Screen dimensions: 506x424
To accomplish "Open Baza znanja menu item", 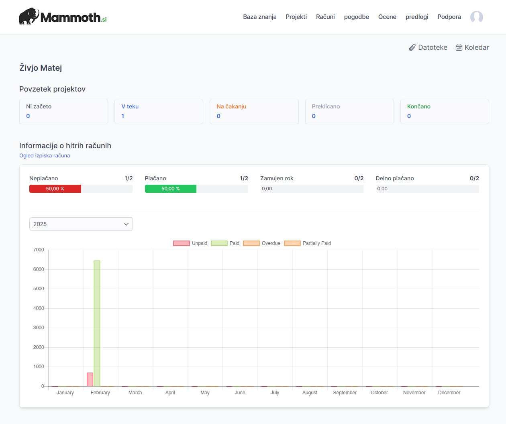I will click(259, 17).
